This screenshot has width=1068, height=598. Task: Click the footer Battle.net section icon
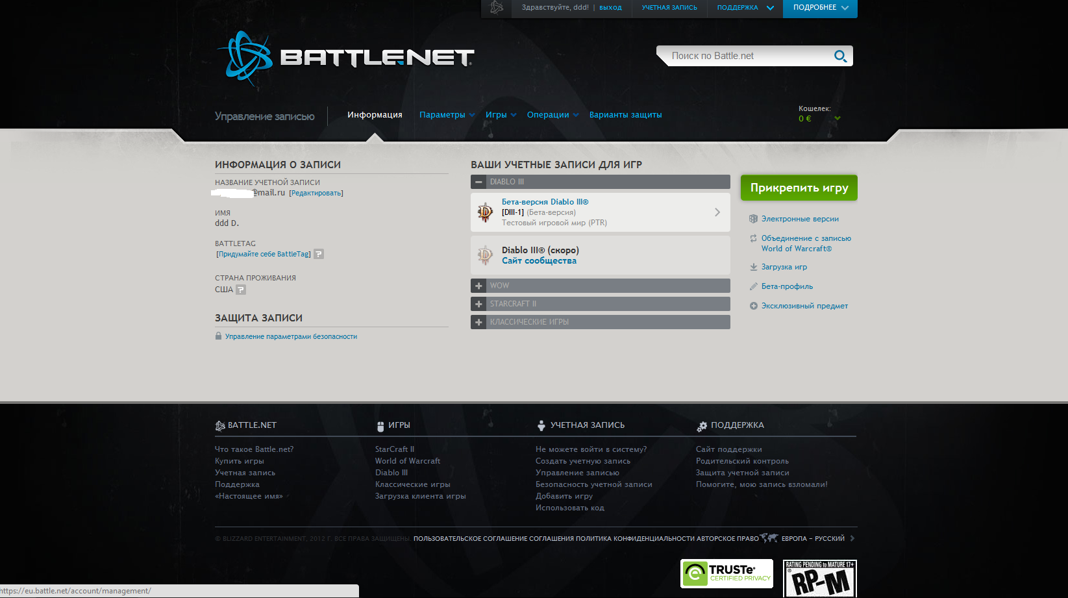(x=220, y=426)
